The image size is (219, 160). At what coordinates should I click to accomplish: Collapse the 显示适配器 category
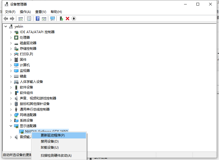pyautogui.click(x=11, y=126)
